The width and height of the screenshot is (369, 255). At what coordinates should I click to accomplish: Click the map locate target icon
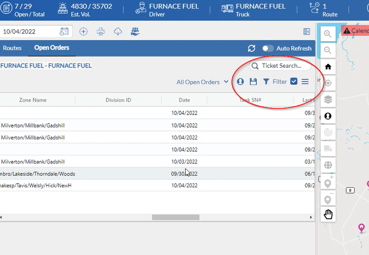(328, 83)
